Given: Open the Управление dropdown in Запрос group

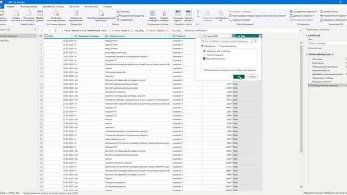Looking at the screenshot, I should pos(133,20).
